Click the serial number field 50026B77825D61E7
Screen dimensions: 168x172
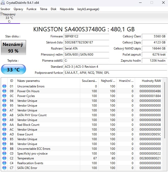click(87, 42)
